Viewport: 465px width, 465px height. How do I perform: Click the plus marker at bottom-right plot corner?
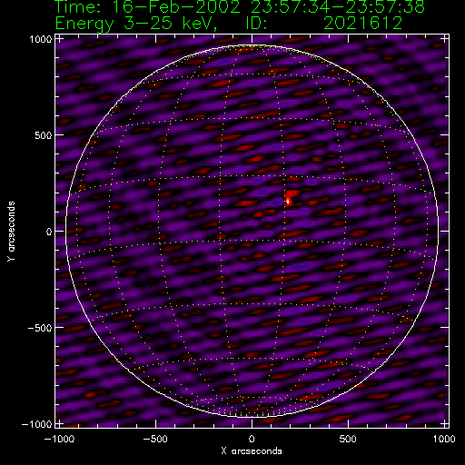click(444, 423)
